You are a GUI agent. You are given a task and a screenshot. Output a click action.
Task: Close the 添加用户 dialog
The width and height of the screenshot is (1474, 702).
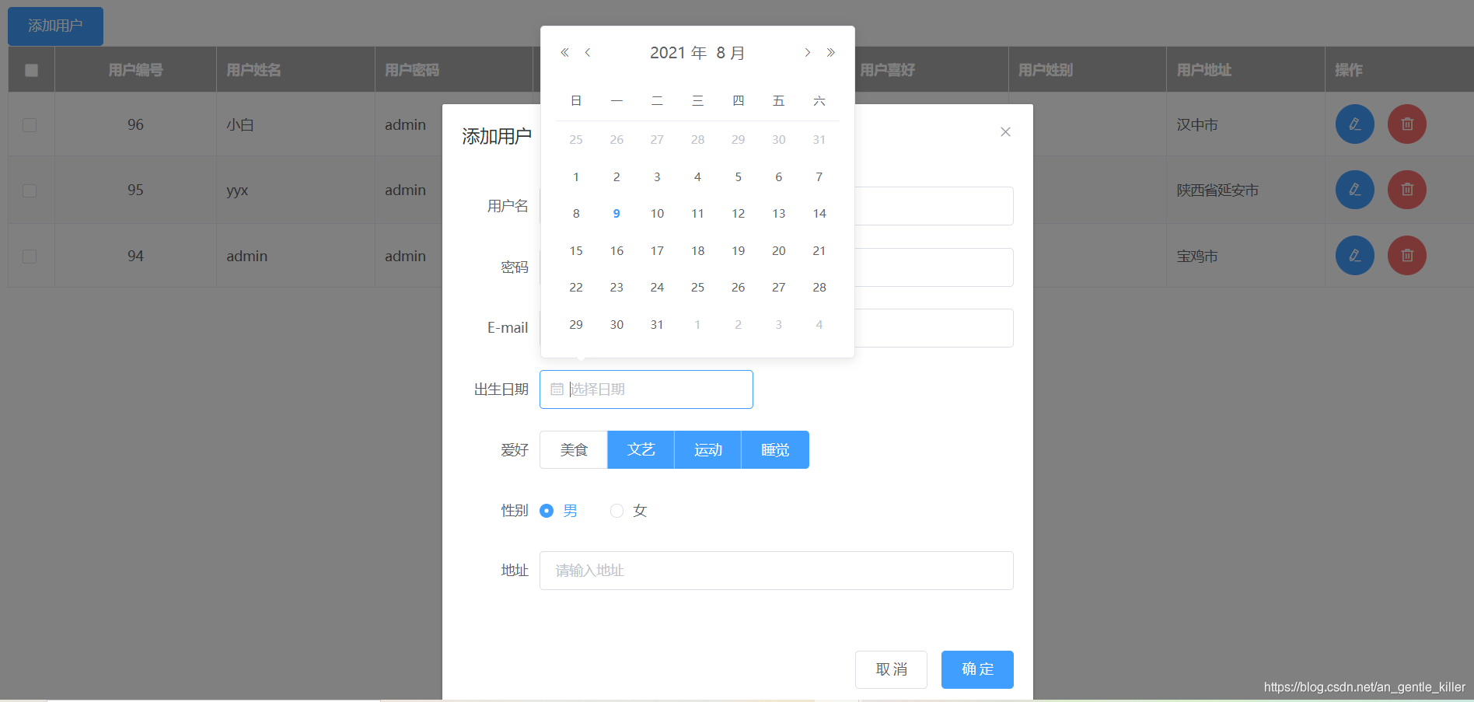click(1005, 131)
